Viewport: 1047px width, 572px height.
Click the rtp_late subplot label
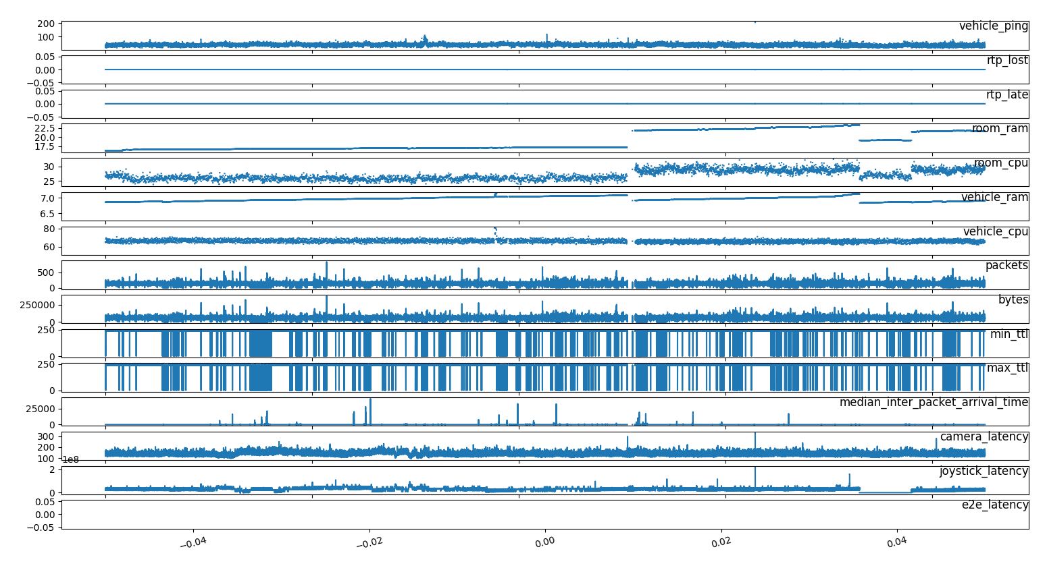tap(1007, 94)
